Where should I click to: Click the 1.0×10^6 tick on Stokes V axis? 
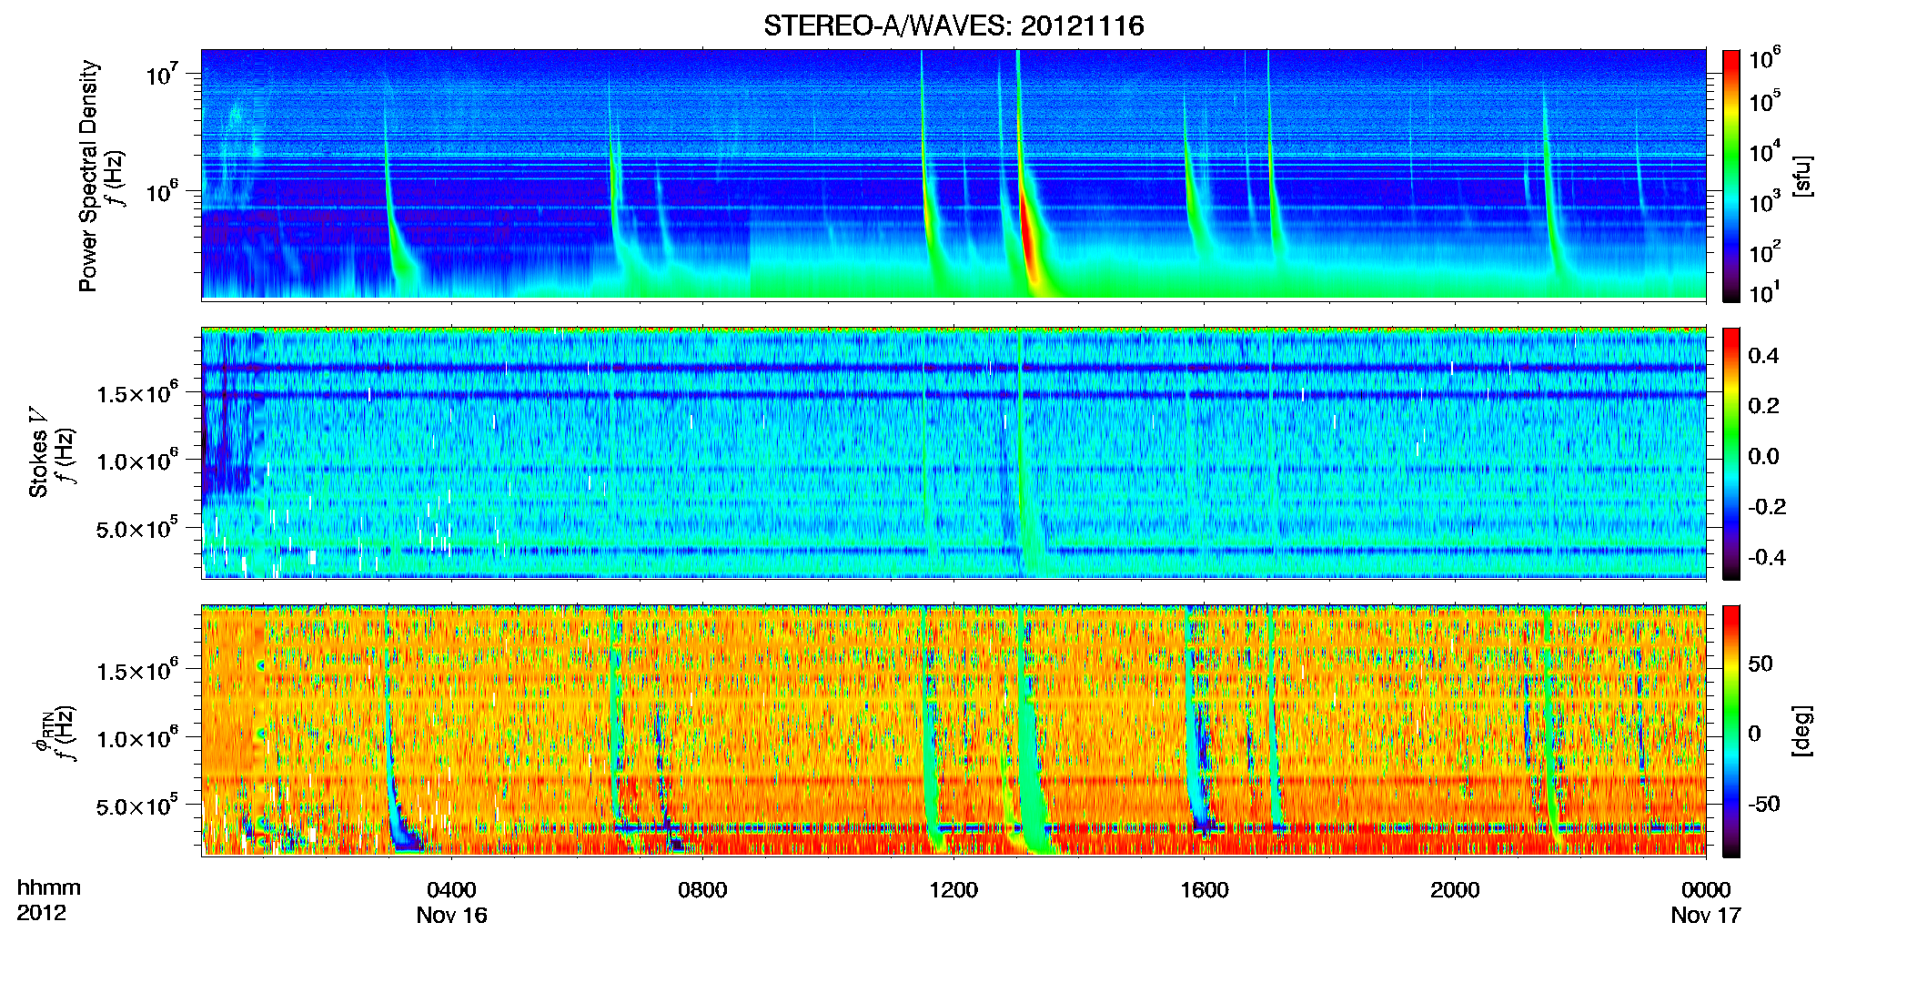click(137, 460)
